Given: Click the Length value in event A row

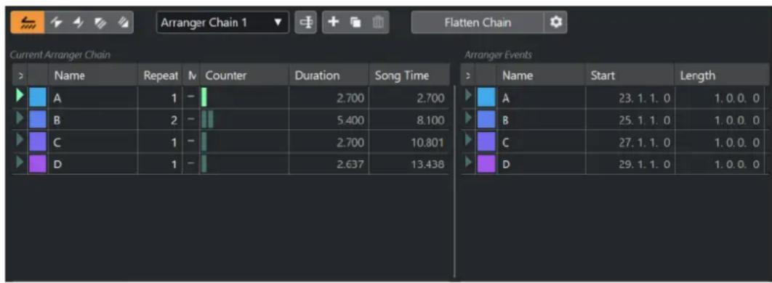Looking at the screenshot, I should 736,98.
